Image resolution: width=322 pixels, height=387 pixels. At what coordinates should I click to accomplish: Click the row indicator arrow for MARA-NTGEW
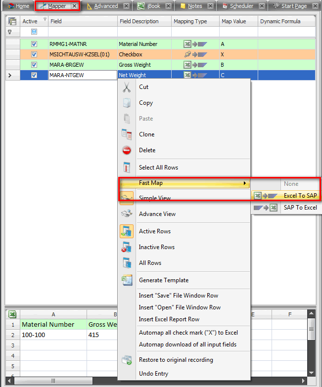(x=10, y=75)
